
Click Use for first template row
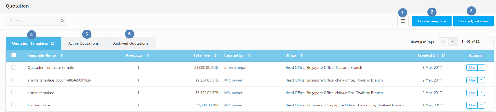coord(472,106)
